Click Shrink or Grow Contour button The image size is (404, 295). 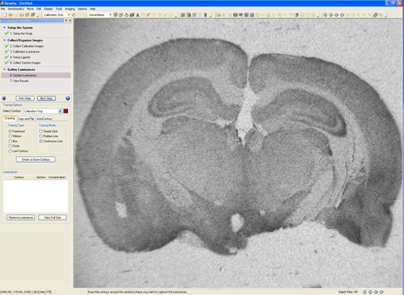pos(36,159)
